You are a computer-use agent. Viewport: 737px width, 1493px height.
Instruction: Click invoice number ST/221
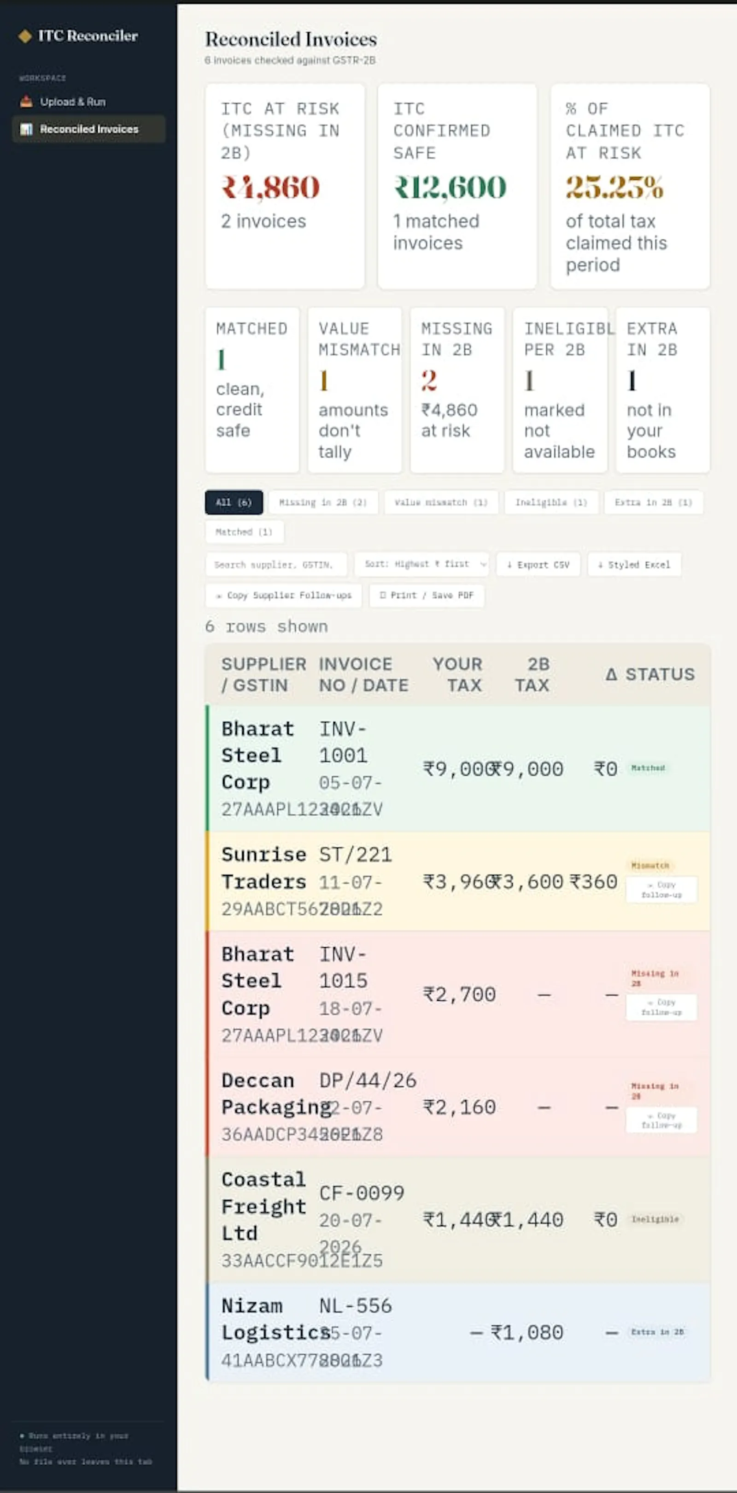point(355,854)
